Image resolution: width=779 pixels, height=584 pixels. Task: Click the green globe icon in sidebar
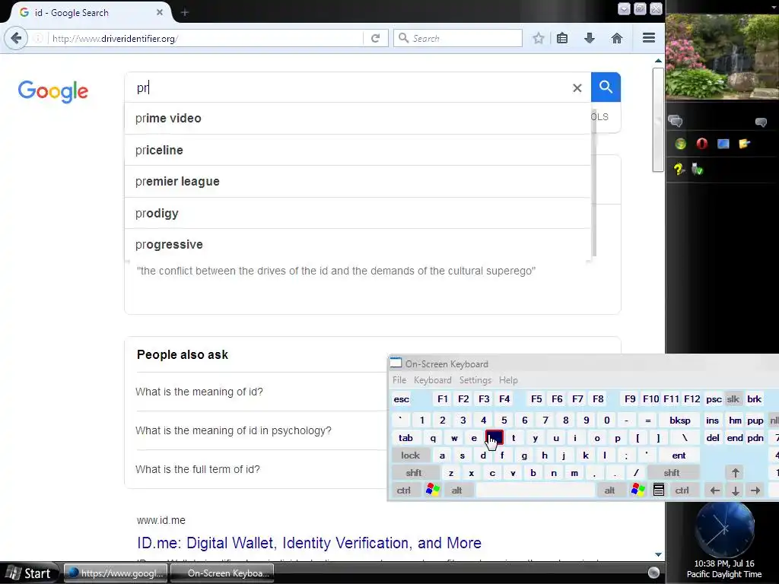pos(681,144)
